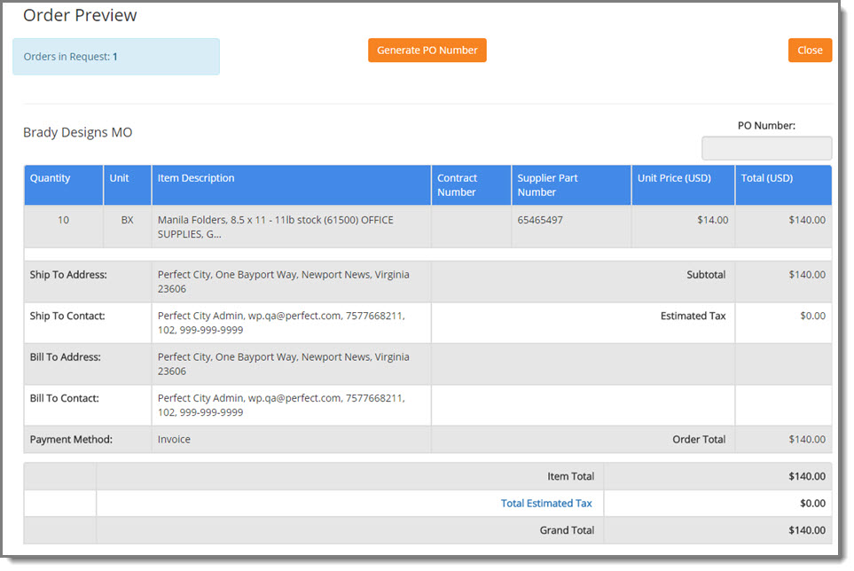Select the Ship To Address value text
The height and width of the screenshot is (571, 854).
(x=283, y=282)
